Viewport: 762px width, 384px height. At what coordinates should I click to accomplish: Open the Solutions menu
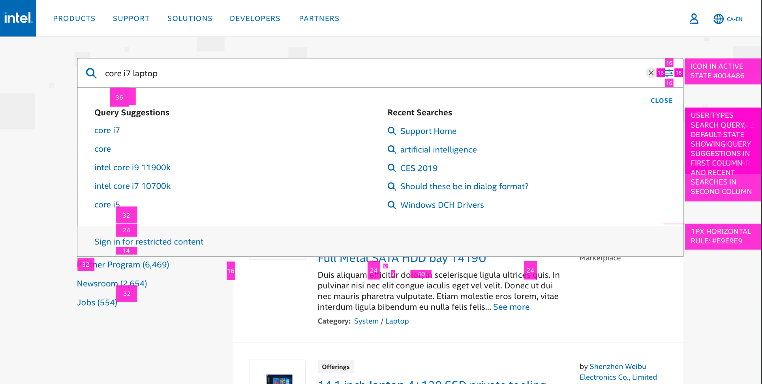(x=190, y=19)
